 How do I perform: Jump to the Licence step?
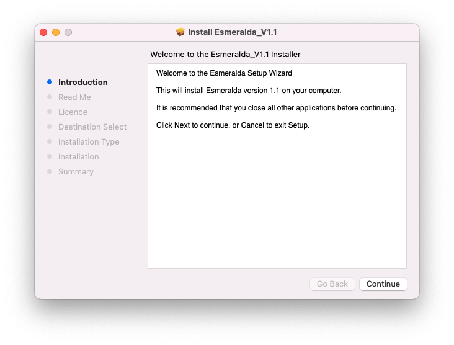(x=73, y=112)
